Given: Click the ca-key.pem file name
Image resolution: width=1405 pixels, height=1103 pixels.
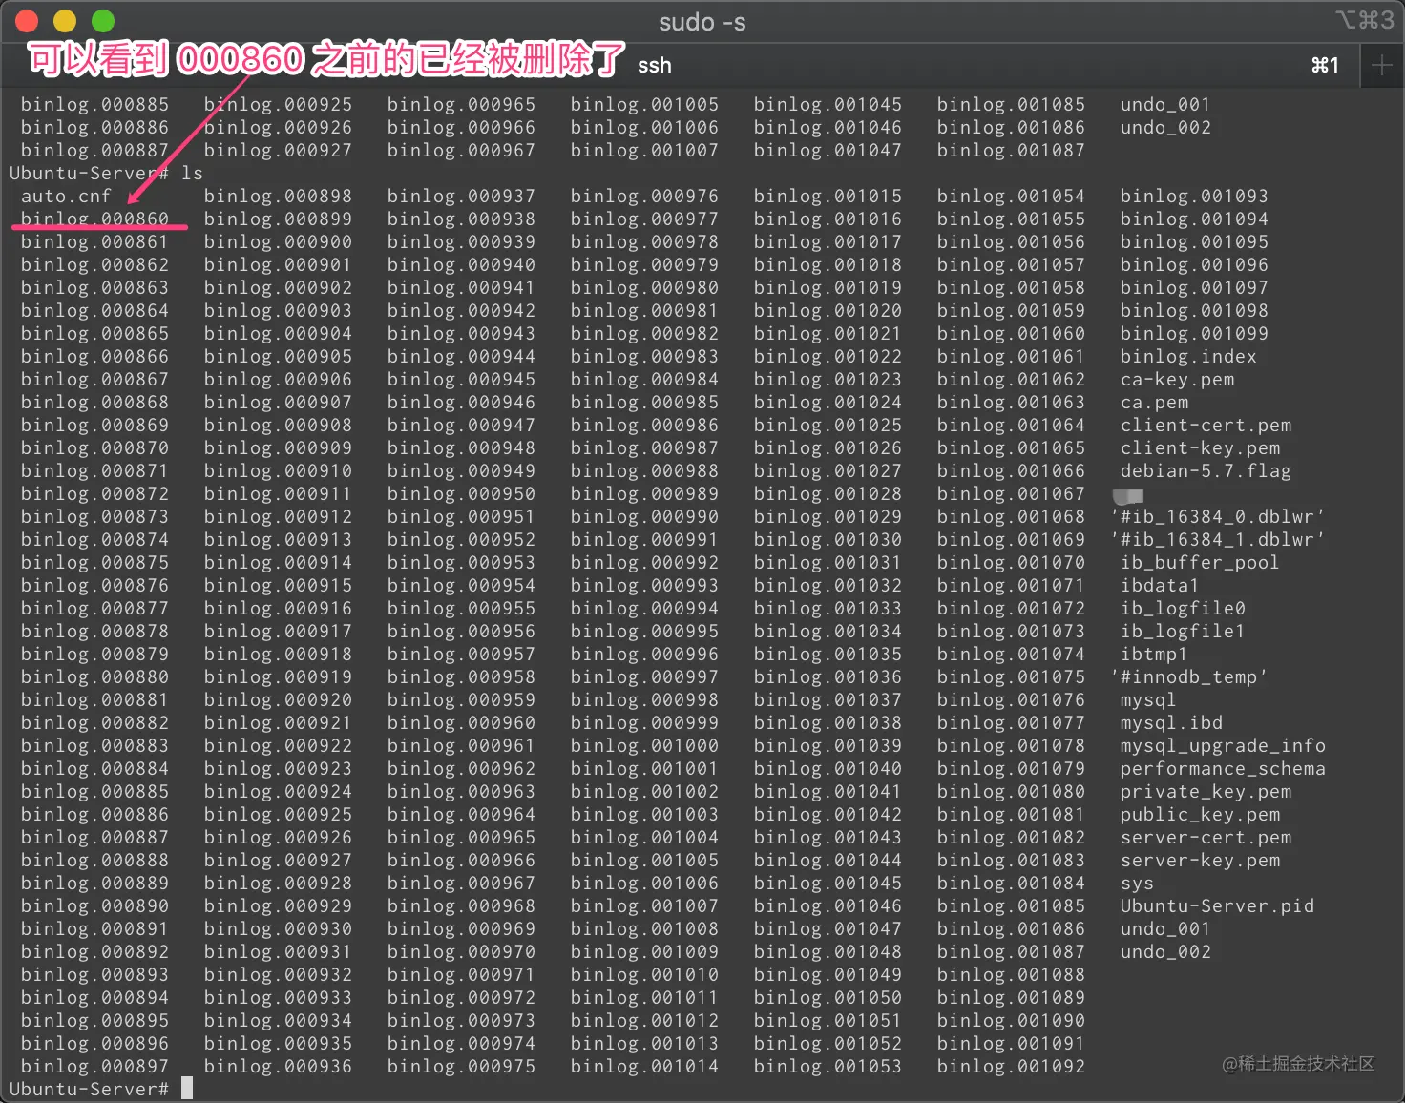Looking at the screenshot, I should pos(1177,379).
